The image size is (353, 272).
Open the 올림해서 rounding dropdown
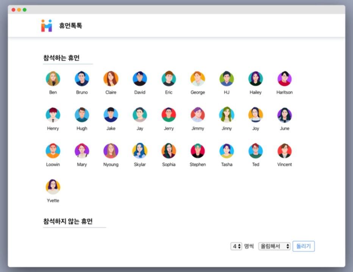click(x=274, y=246)
